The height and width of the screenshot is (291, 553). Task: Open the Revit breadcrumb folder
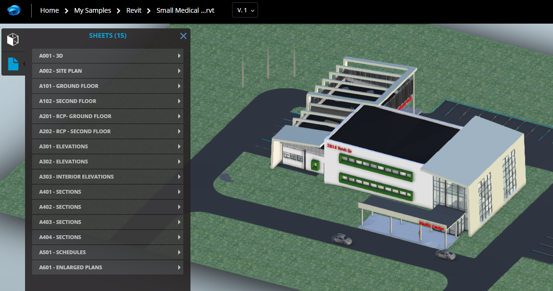[134, 10]
